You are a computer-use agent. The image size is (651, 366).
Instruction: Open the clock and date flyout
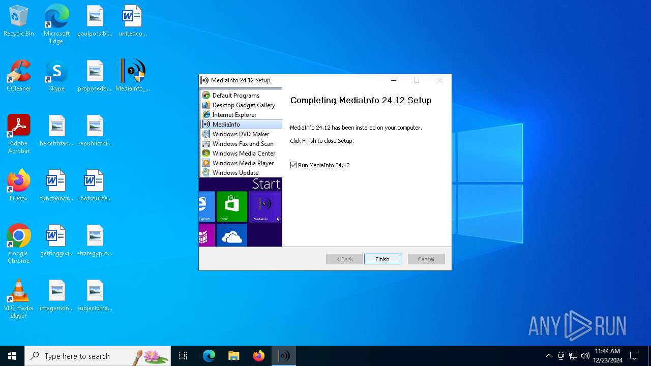point(608,356)
